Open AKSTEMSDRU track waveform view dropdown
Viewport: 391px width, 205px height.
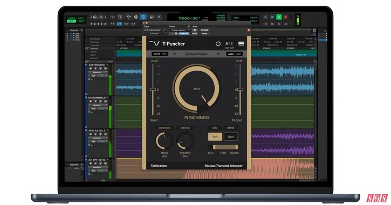click(x=99, y=72)
